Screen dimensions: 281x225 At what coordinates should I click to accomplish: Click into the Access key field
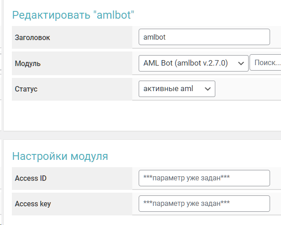coord(204,204)
